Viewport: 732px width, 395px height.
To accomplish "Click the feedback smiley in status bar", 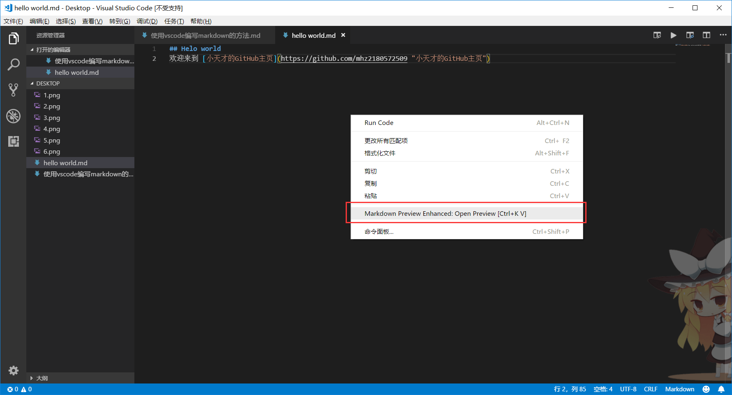I will [x=706, y=389].
